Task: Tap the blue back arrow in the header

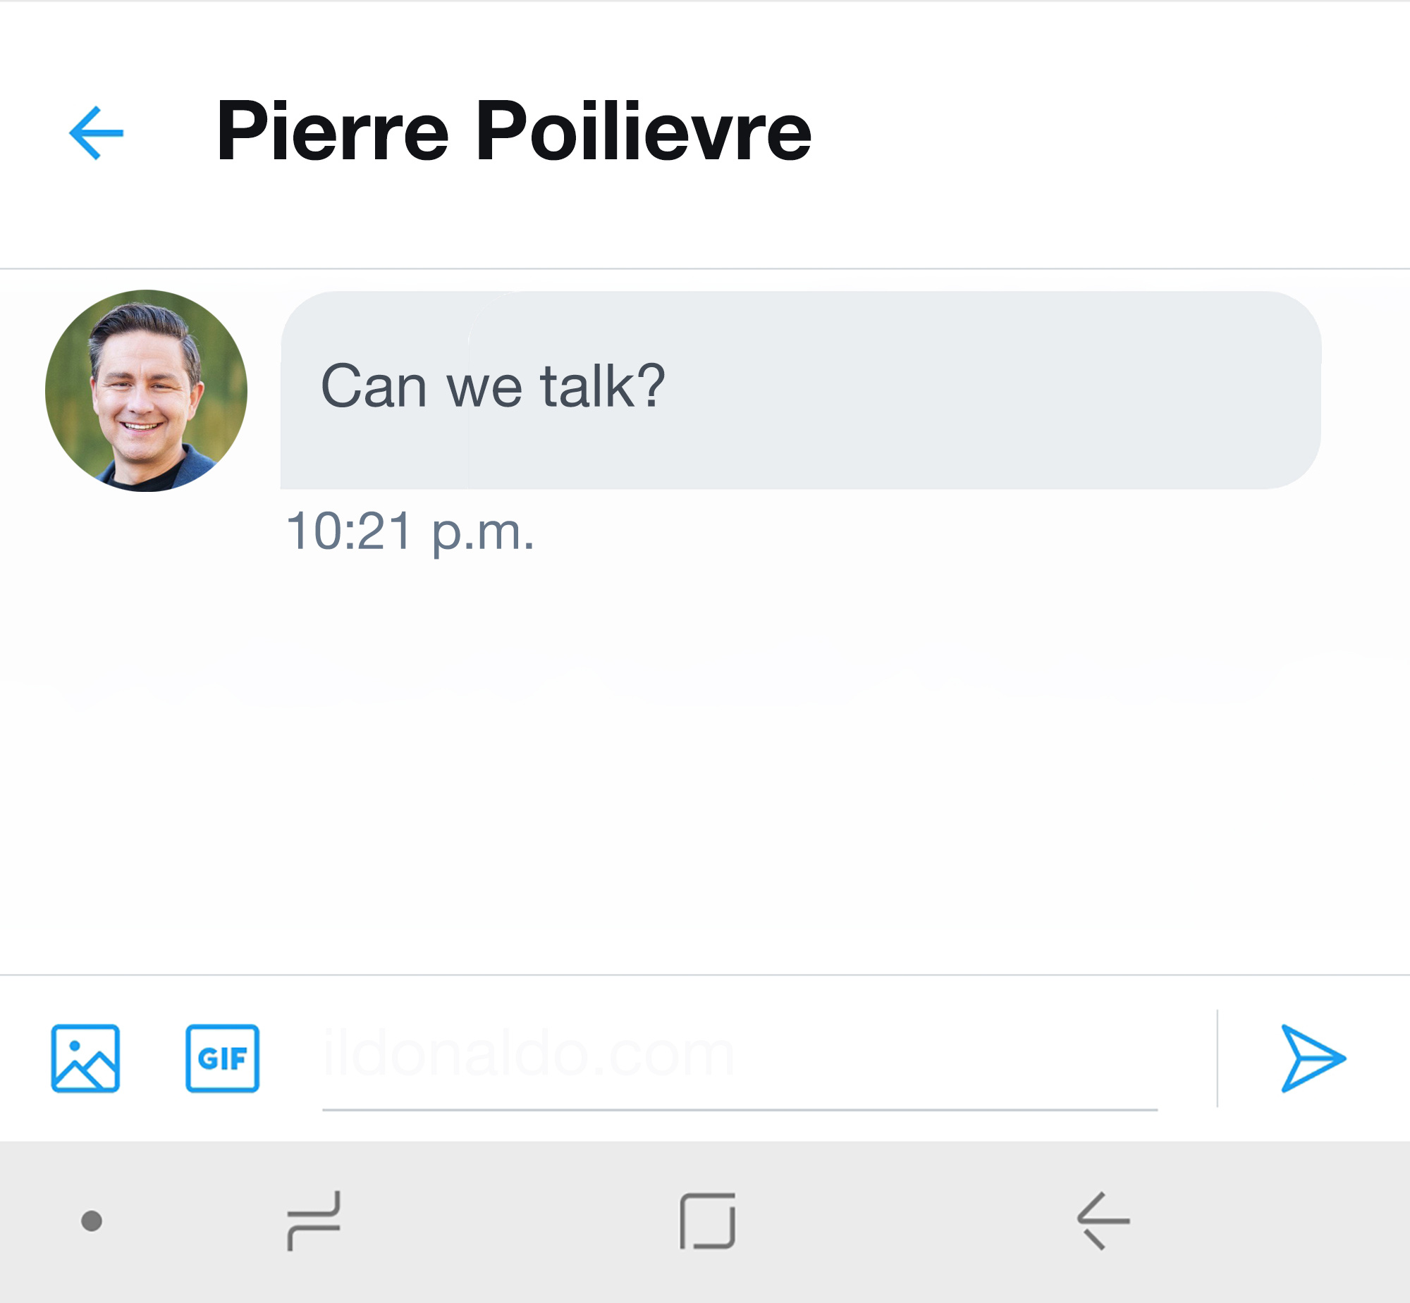Action: click(x=96, y=132)
